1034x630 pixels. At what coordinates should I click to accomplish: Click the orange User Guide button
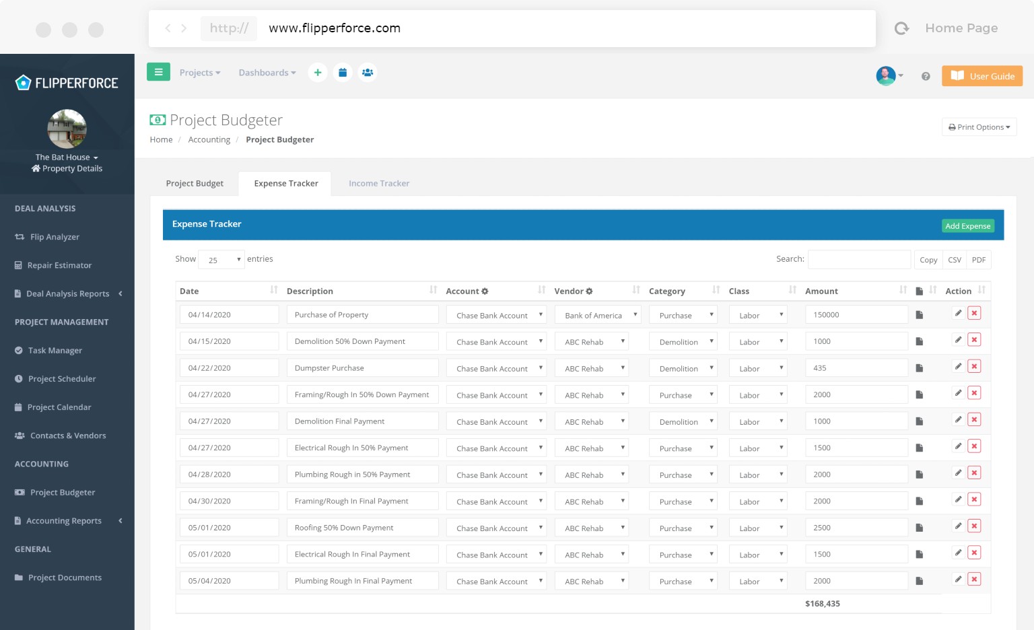[982, 76]
